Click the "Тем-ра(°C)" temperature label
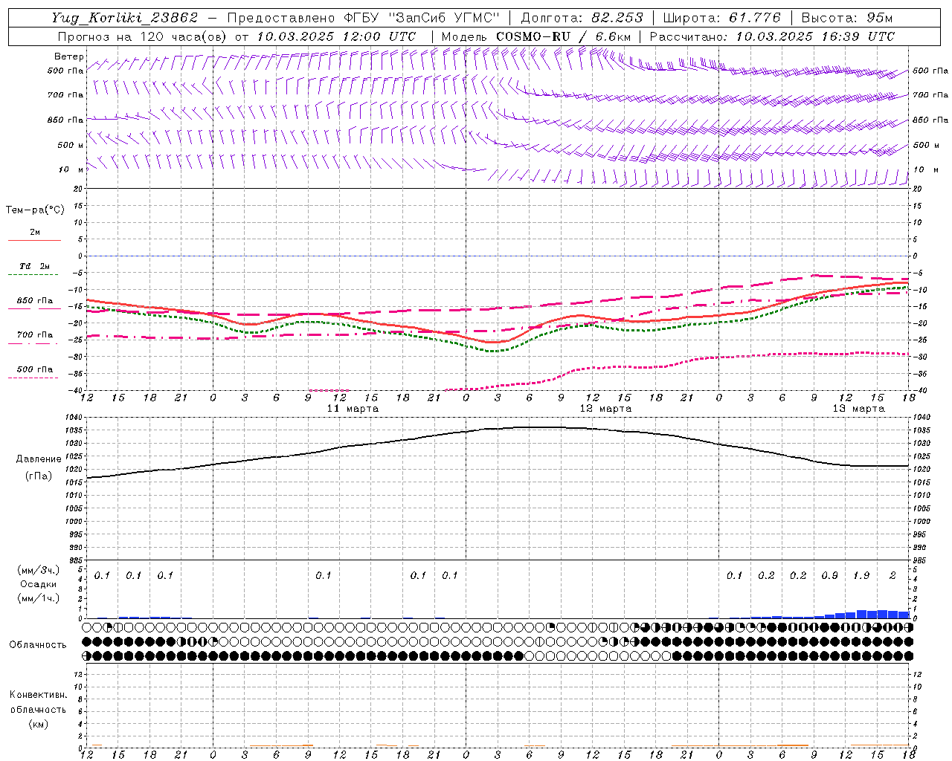 (x=35, y=210)
